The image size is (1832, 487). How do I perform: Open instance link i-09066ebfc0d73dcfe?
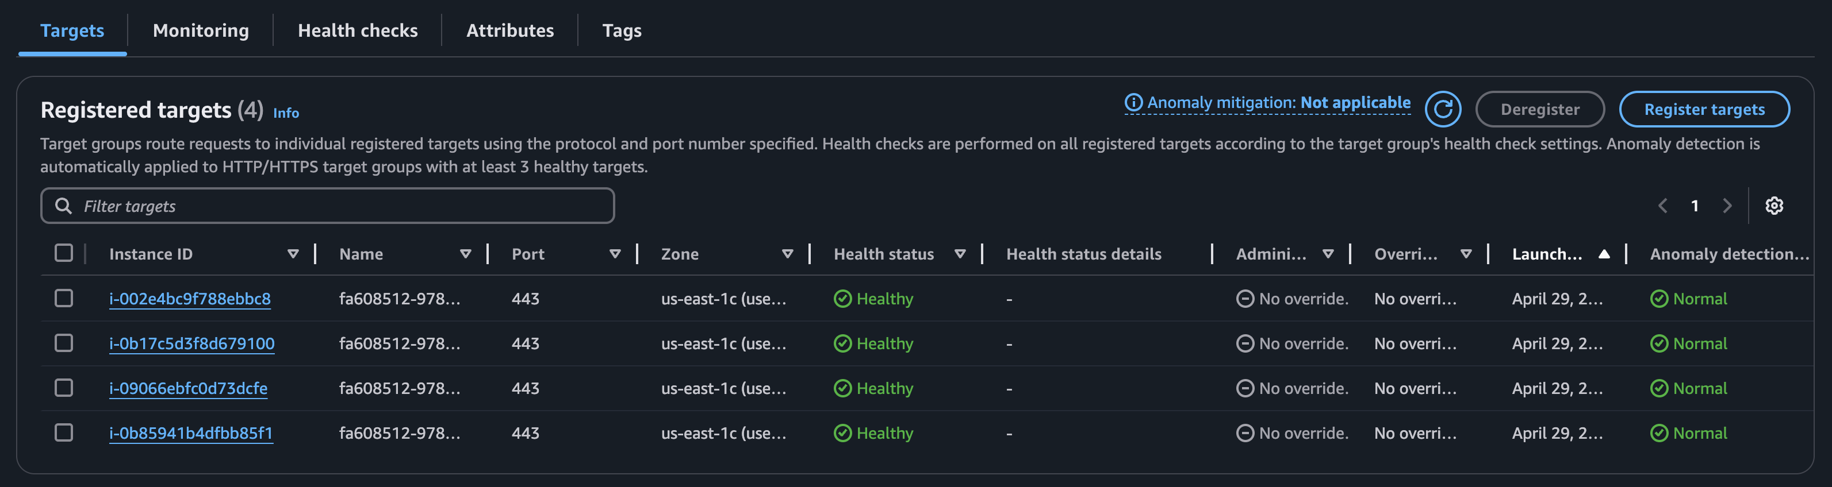coord(188,388)
